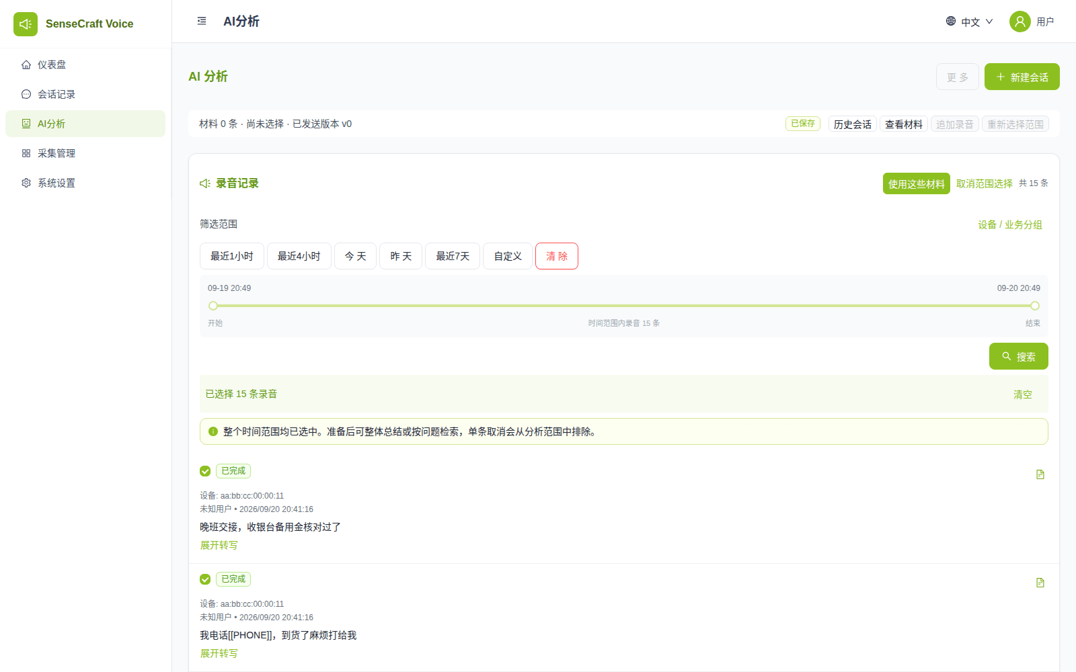This screenshot has height=672, width=1076.
Task: Open the document icon for 我电话 recording
Action: [1040, 583]
